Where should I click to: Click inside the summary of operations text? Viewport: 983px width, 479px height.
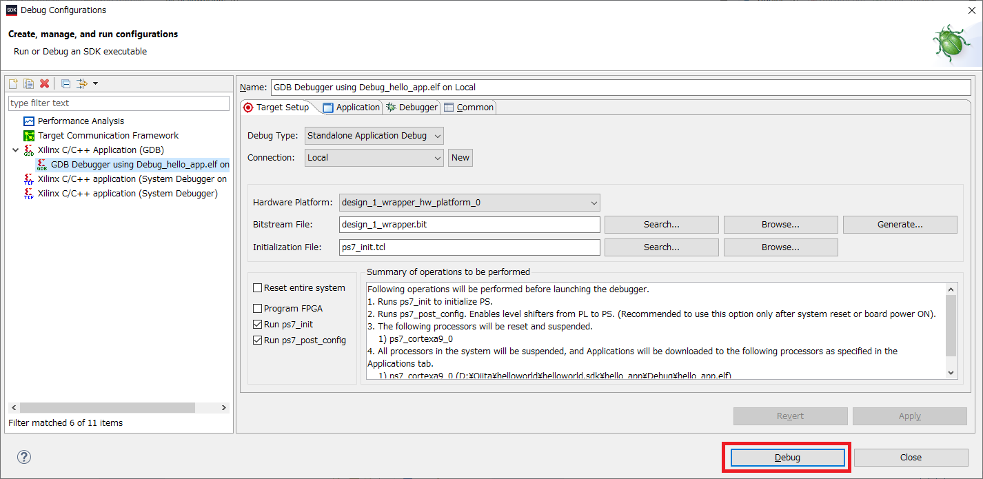click(656, 331)
